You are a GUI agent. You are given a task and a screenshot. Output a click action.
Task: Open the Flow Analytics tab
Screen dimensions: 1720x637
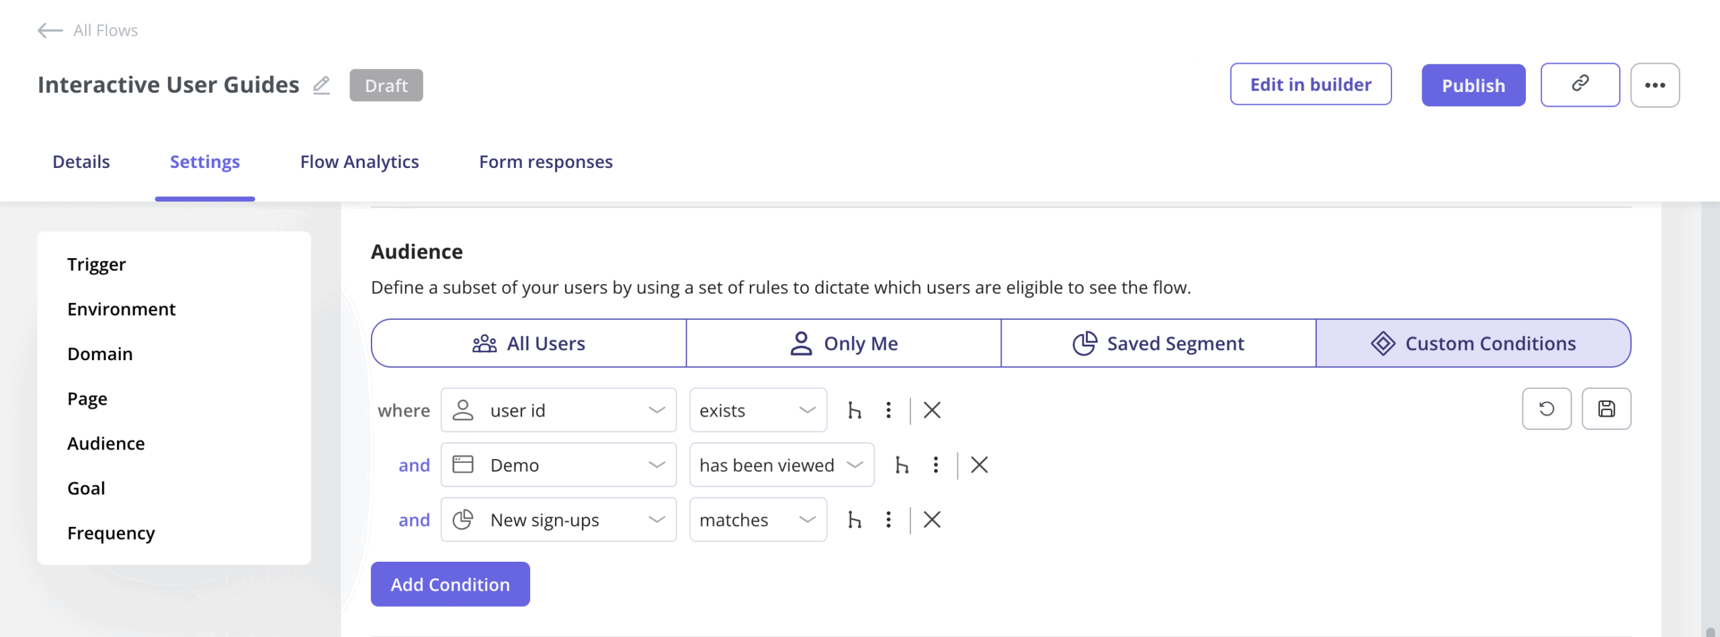(x=359, y=162)
